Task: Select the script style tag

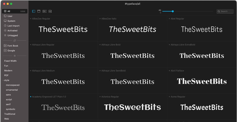Action: coord(9,100)
